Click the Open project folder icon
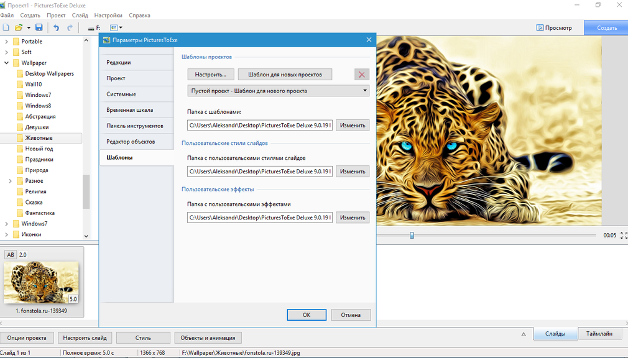The width and height of the screenshot is (628, 358). (x=19, y=27)
